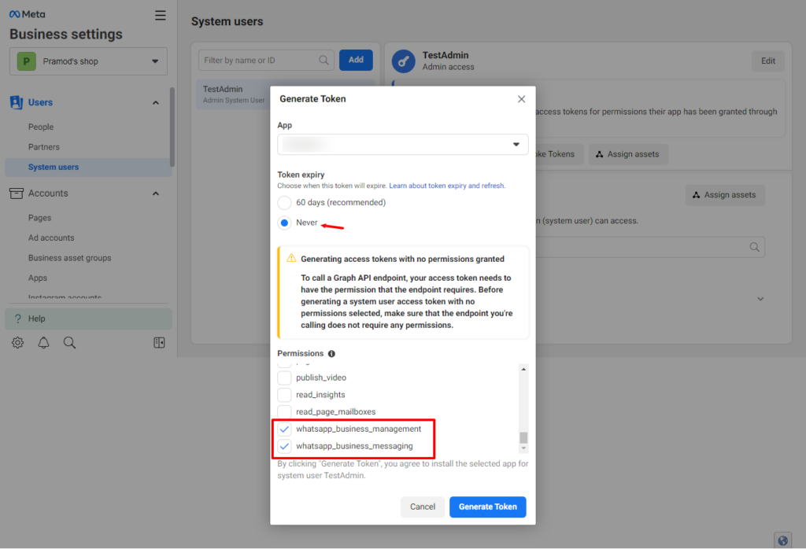
Task: Select the 60 days token expiry option
Action: pos(284,203)
